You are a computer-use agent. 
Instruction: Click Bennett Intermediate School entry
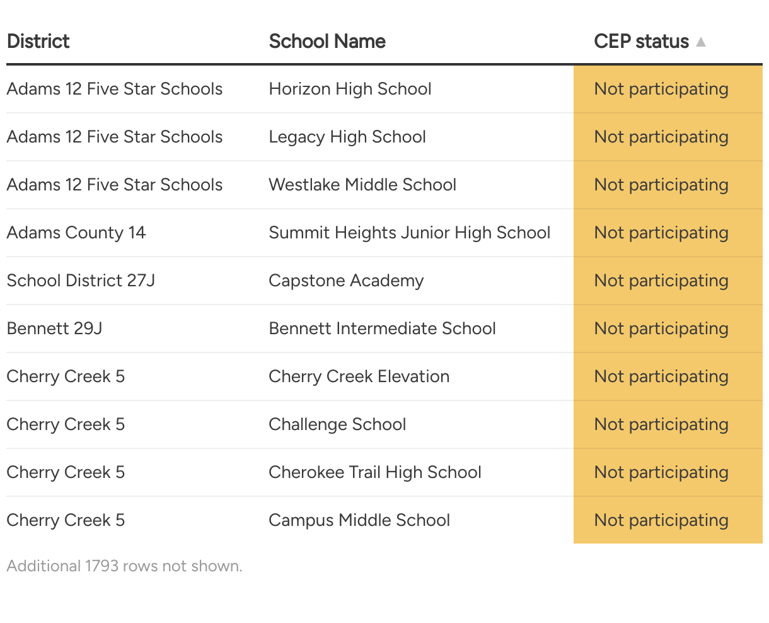pyautogui.click(x=382, y=329)
